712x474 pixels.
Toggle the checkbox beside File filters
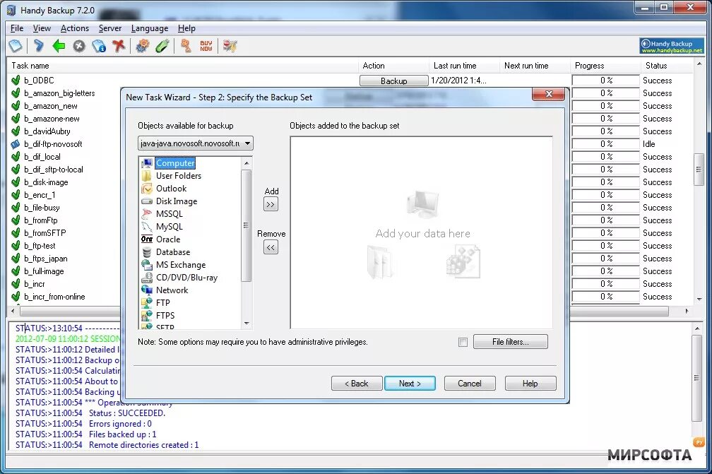463,343
